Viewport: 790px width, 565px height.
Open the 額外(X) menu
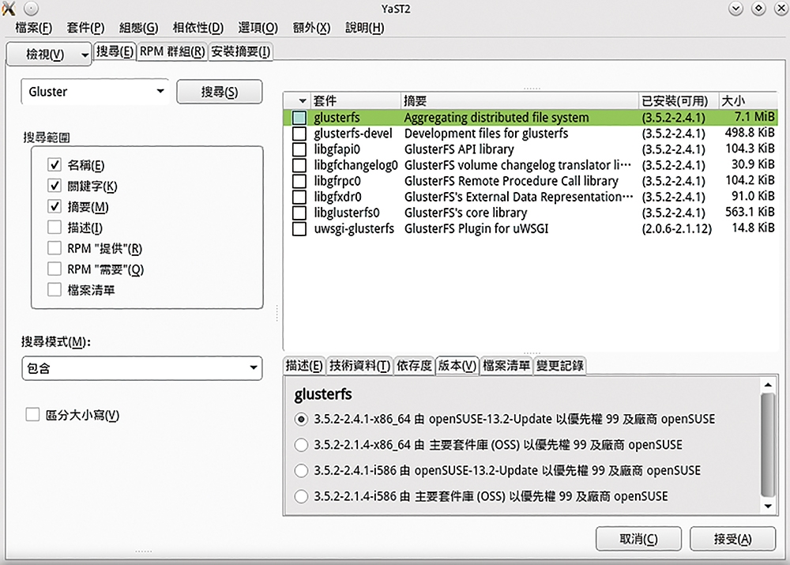pyautogui.click(x=311, y=28)
